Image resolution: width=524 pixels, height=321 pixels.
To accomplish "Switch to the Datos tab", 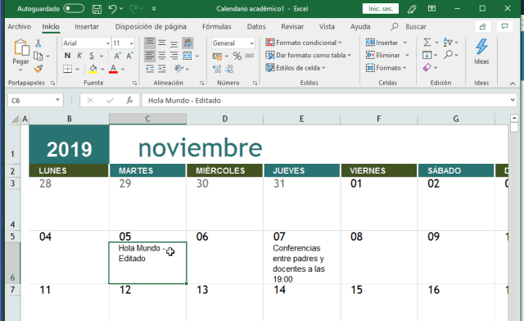I will [256, 27].
